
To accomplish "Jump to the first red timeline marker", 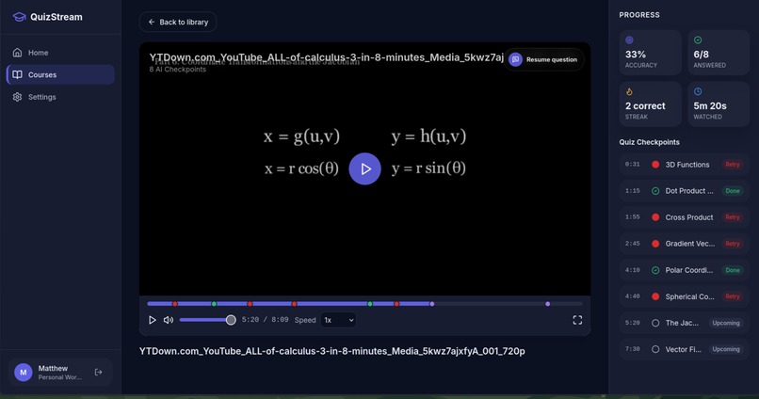I will click(x=175, y=304).
